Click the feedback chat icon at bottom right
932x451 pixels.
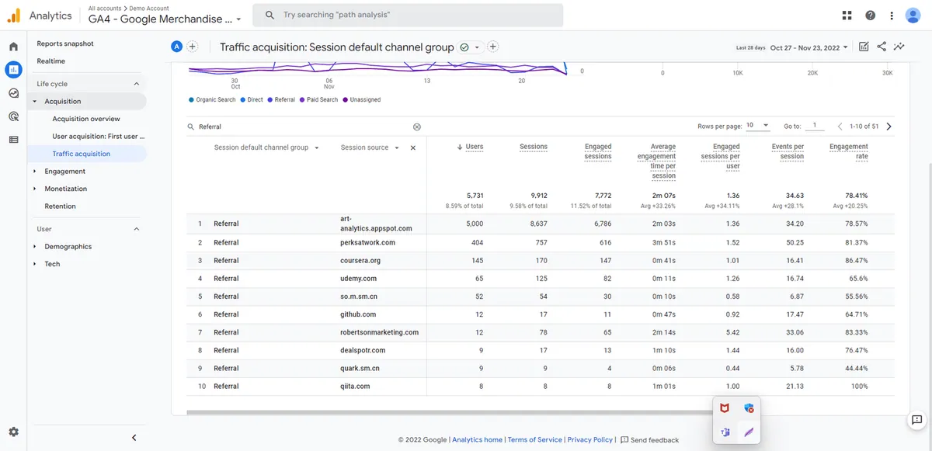pos(916,420)
